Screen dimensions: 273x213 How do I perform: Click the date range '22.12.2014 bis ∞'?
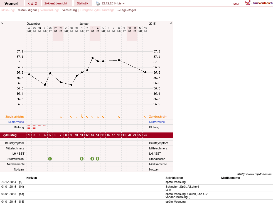[x=113, y=3]
